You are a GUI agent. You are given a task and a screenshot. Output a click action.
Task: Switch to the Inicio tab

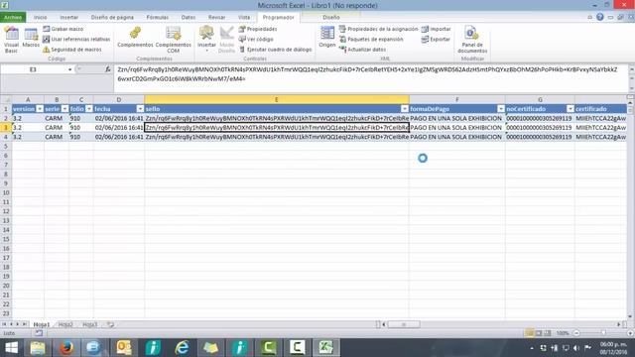[x=40, y=18]
